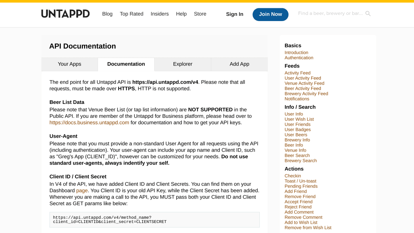414x233 pixels.
Task: Open Venue Info sidebar link
Action: [x=295, y=151]
